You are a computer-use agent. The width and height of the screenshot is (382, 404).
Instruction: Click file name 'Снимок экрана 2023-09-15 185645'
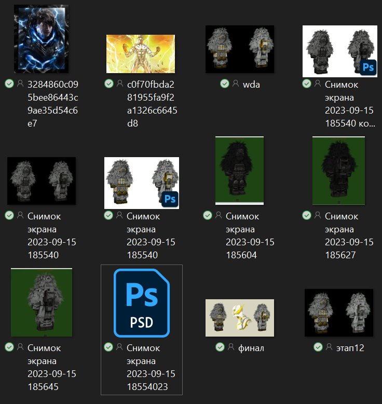tap(52, 367)
